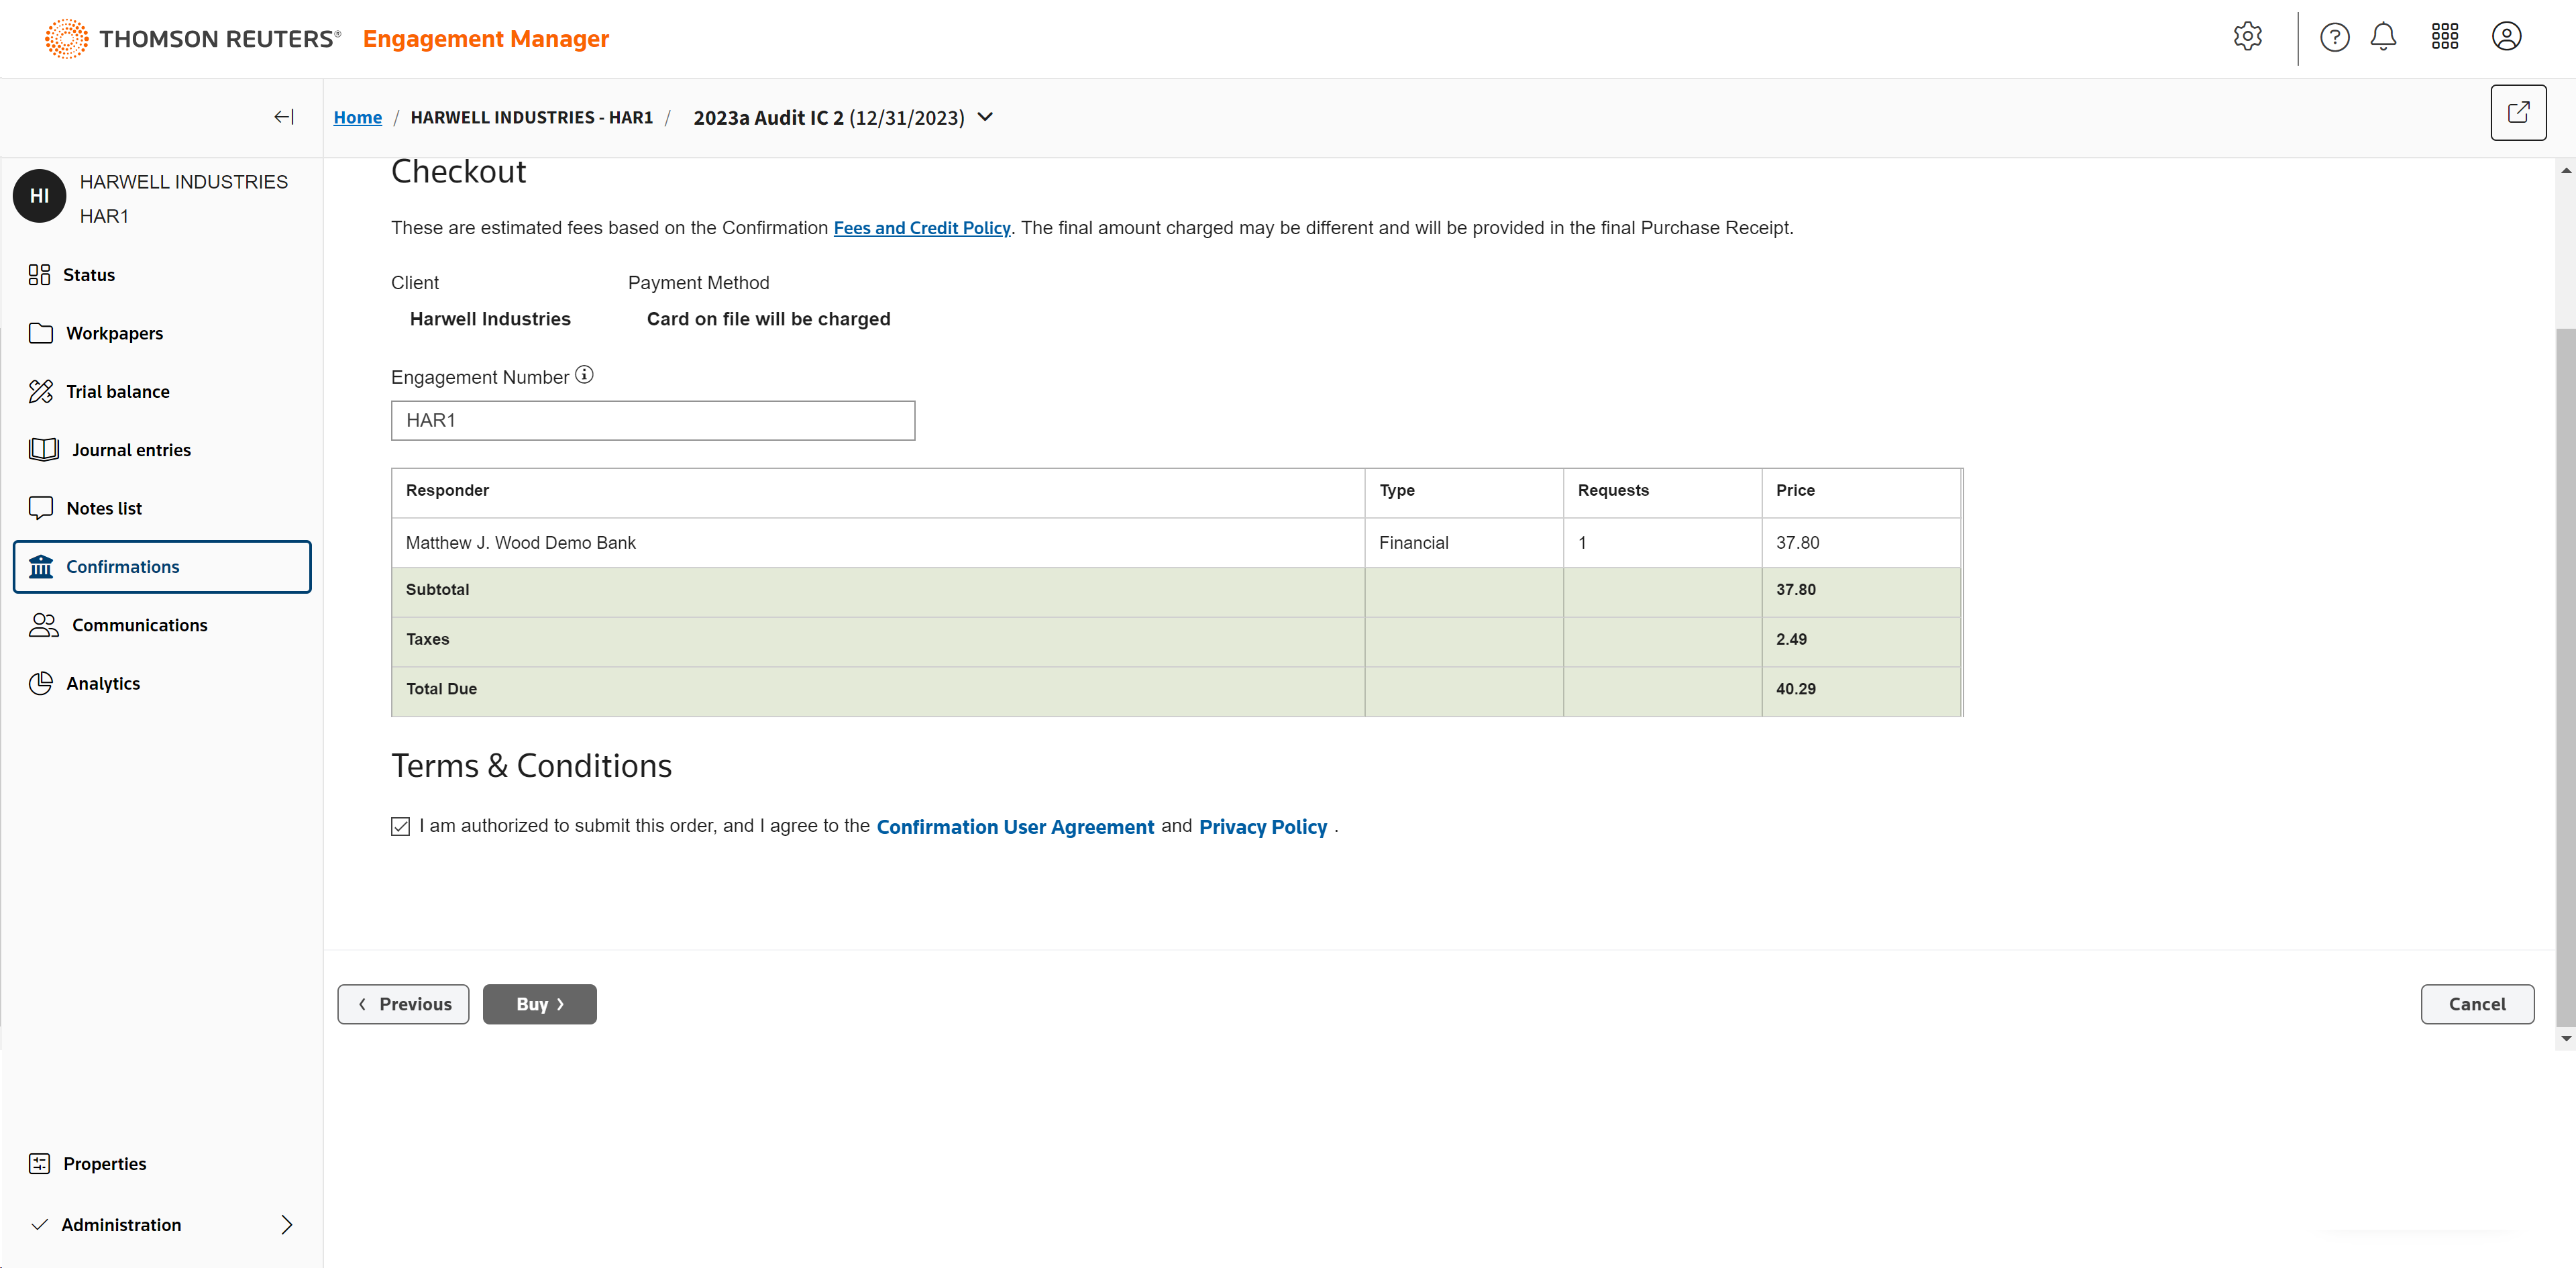2576x1268 pixels.
Task: Open the user profile icon
Action: (x=2506, y=37)
